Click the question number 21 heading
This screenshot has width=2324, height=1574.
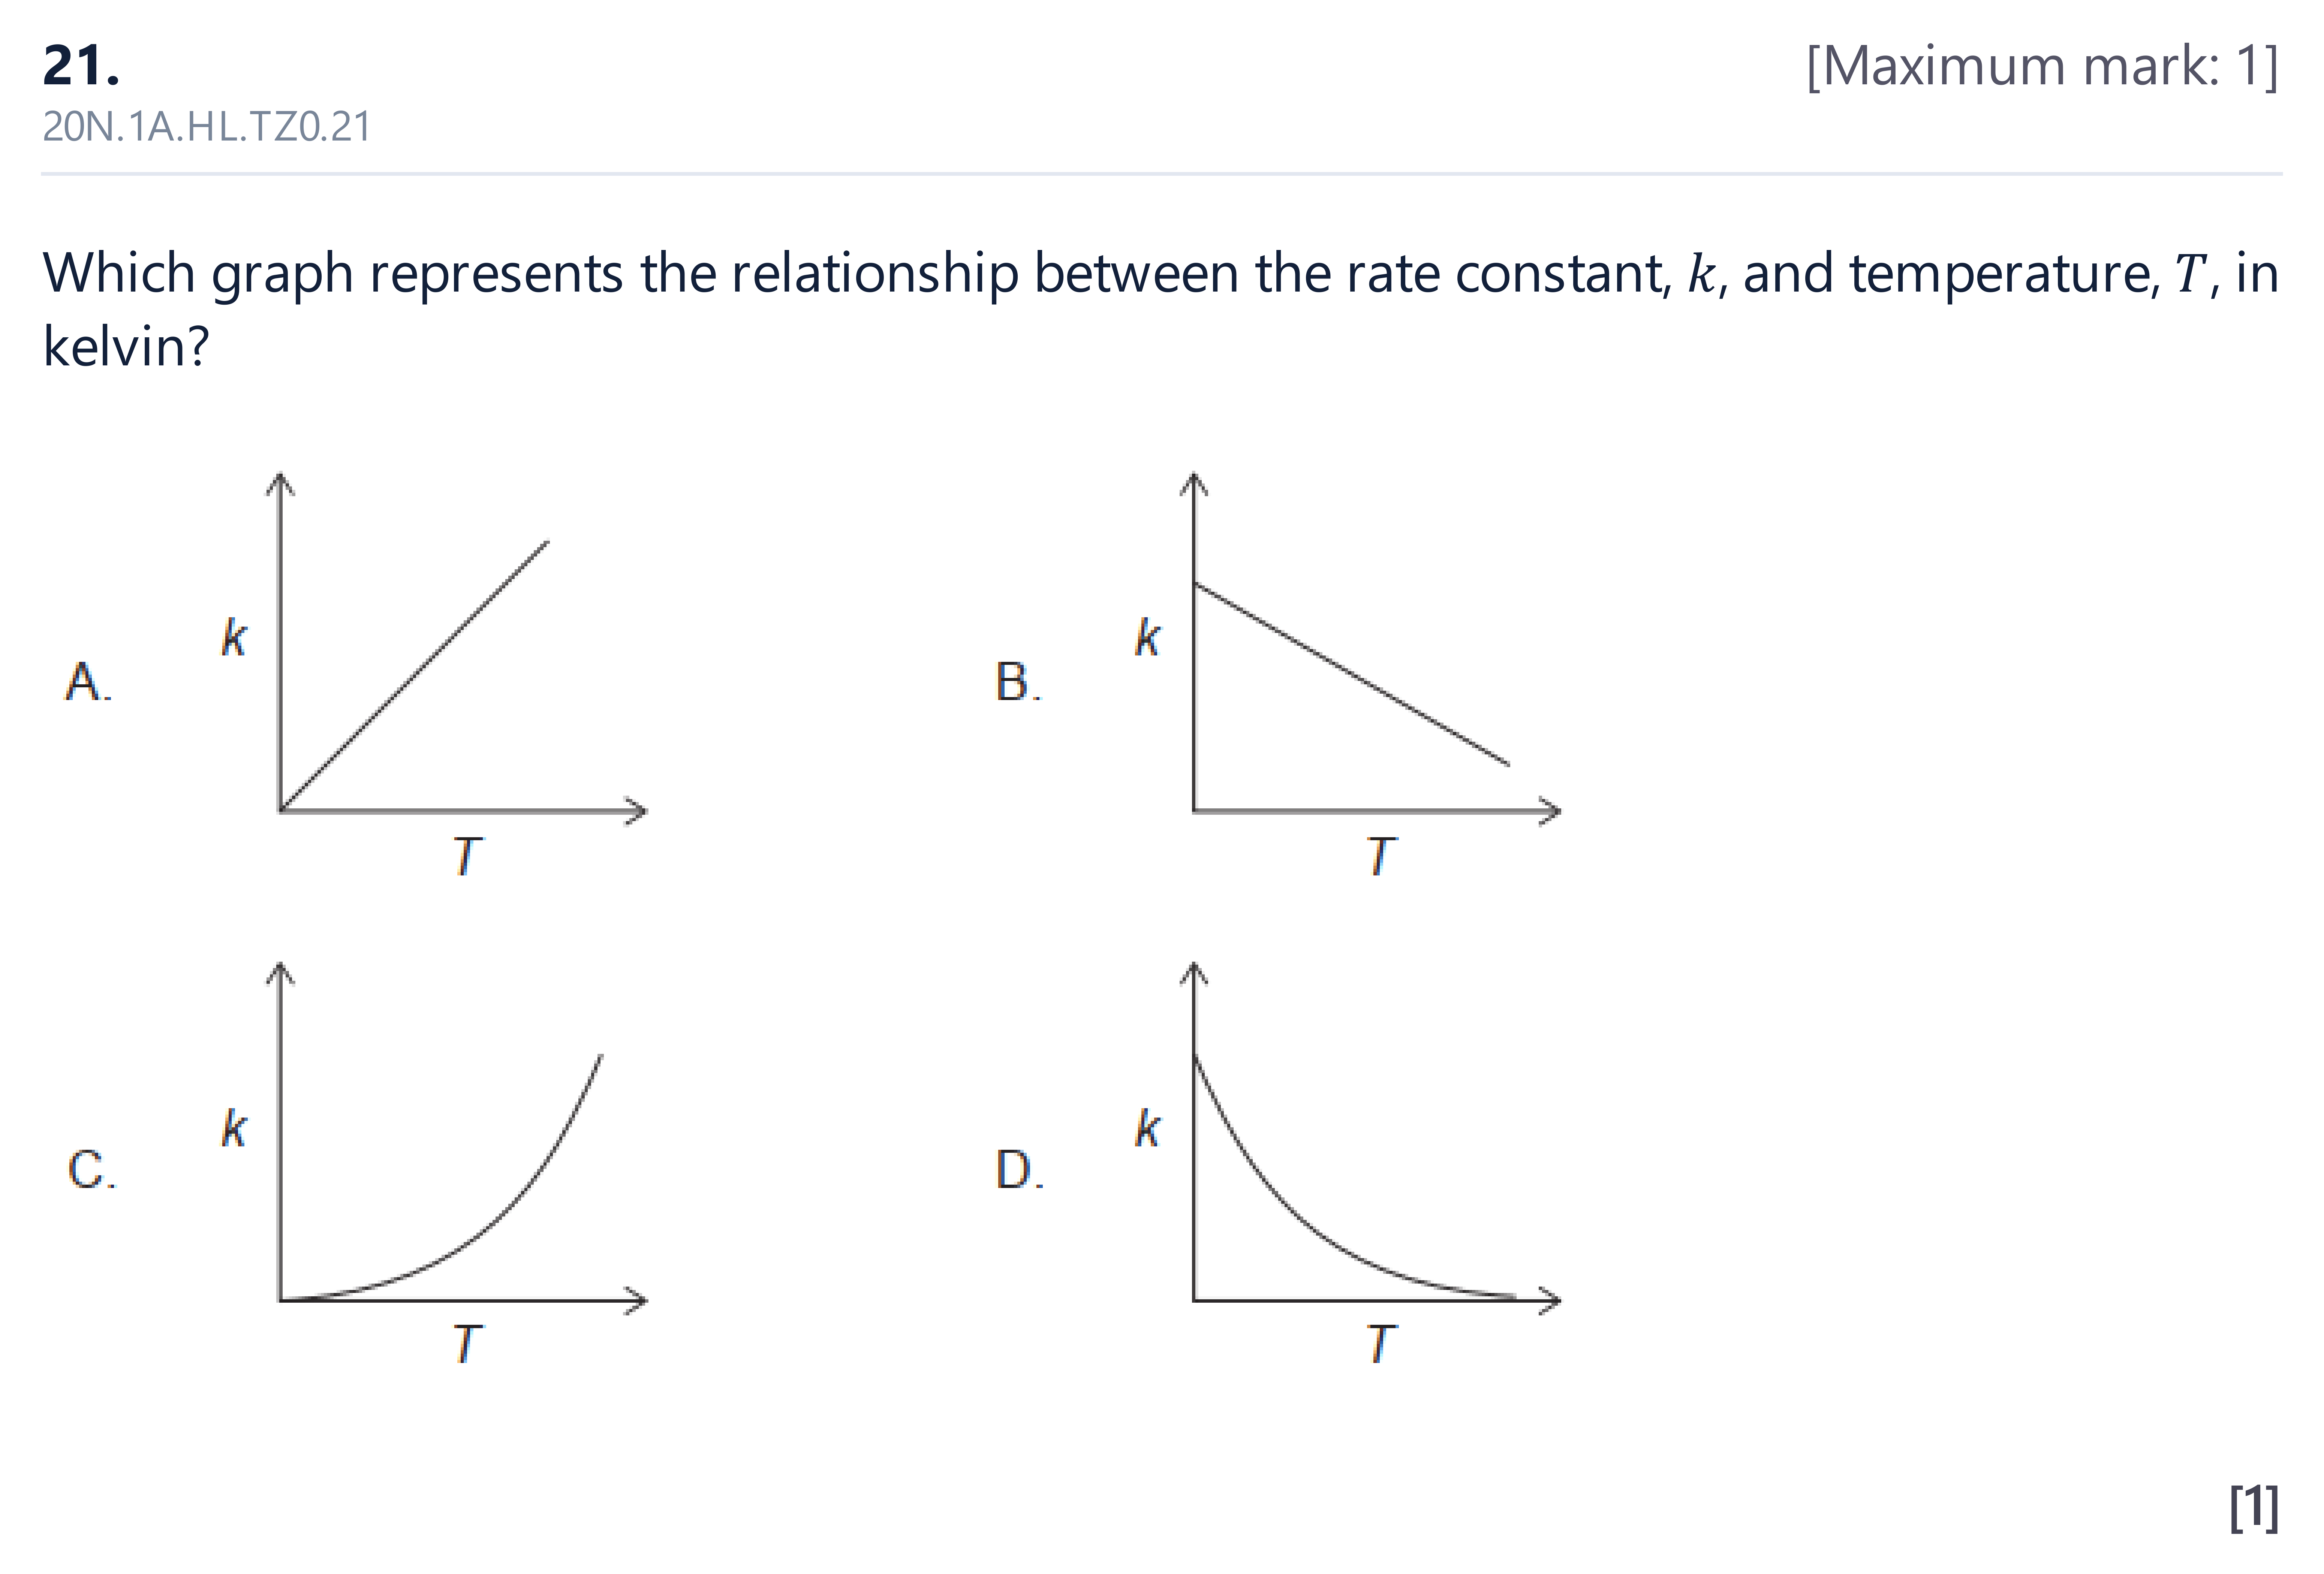point(81,66)
